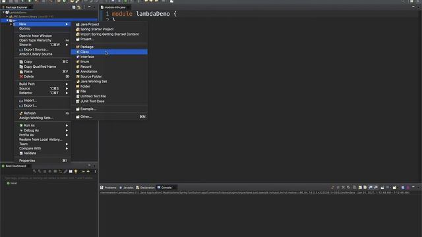This screenshot has height=237, width=422.
Task: Expand Show In submenu arrow
Action: (67, 45)
